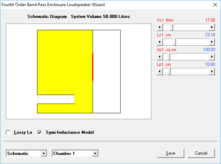Screen dimensions: 221x164
Task: Click the Ap1 sq cm label
Action: click(166, 50)
